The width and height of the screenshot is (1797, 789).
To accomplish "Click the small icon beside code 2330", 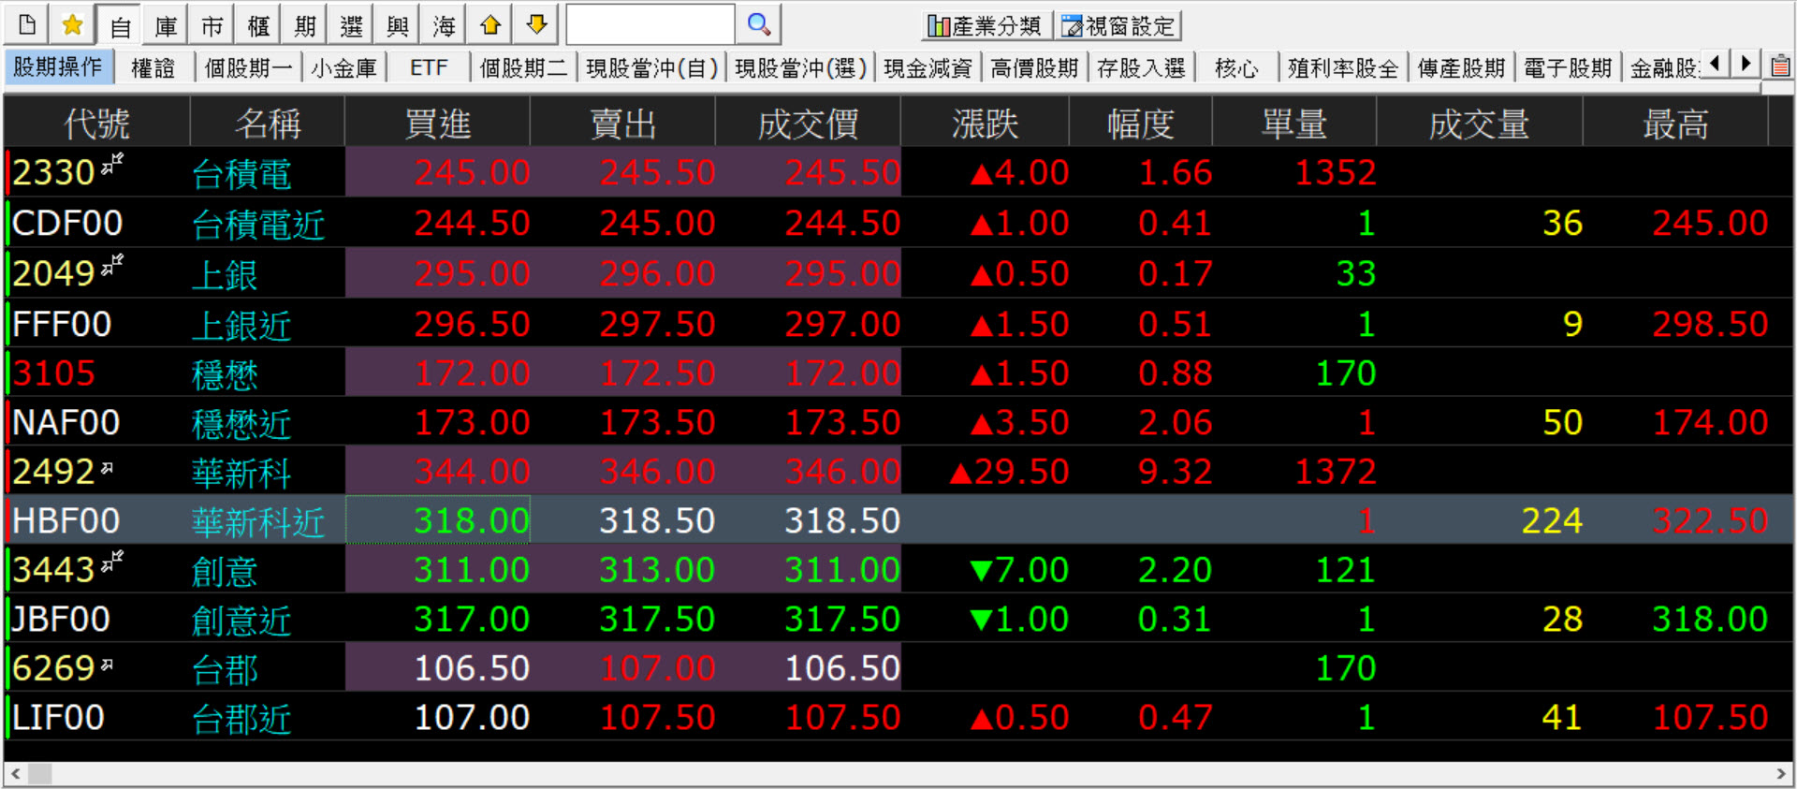I will coord(112,164).
